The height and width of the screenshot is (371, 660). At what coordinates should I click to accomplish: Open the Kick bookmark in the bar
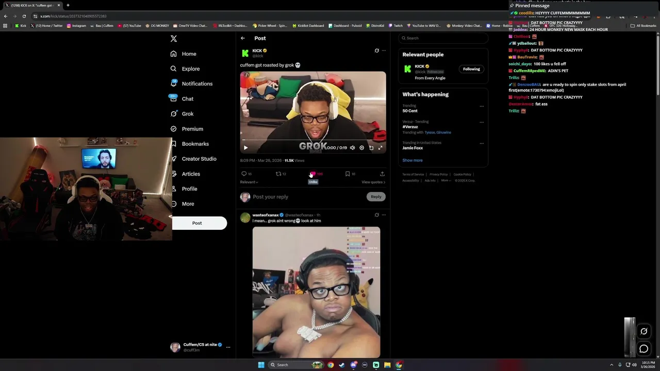click(21, 26)
